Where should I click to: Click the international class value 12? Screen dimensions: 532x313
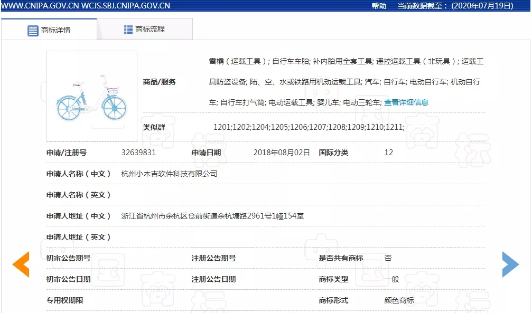[388, 153]
